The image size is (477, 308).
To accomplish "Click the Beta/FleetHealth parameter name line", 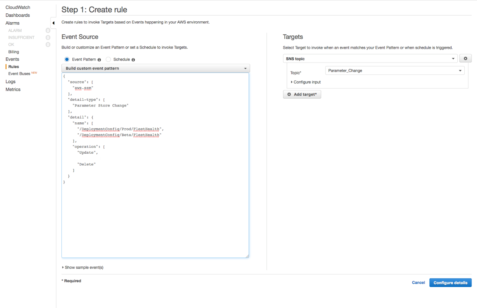I will tap(119, 135).
